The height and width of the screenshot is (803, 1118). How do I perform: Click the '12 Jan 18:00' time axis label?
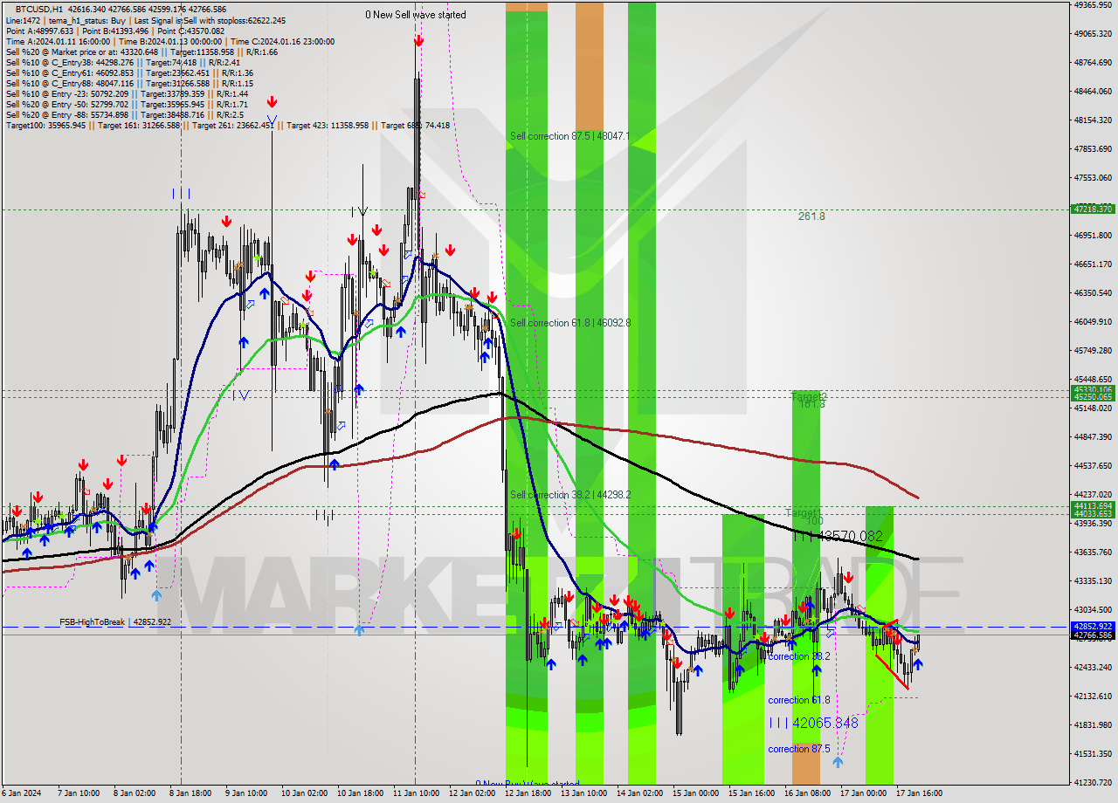click(528, 793)
